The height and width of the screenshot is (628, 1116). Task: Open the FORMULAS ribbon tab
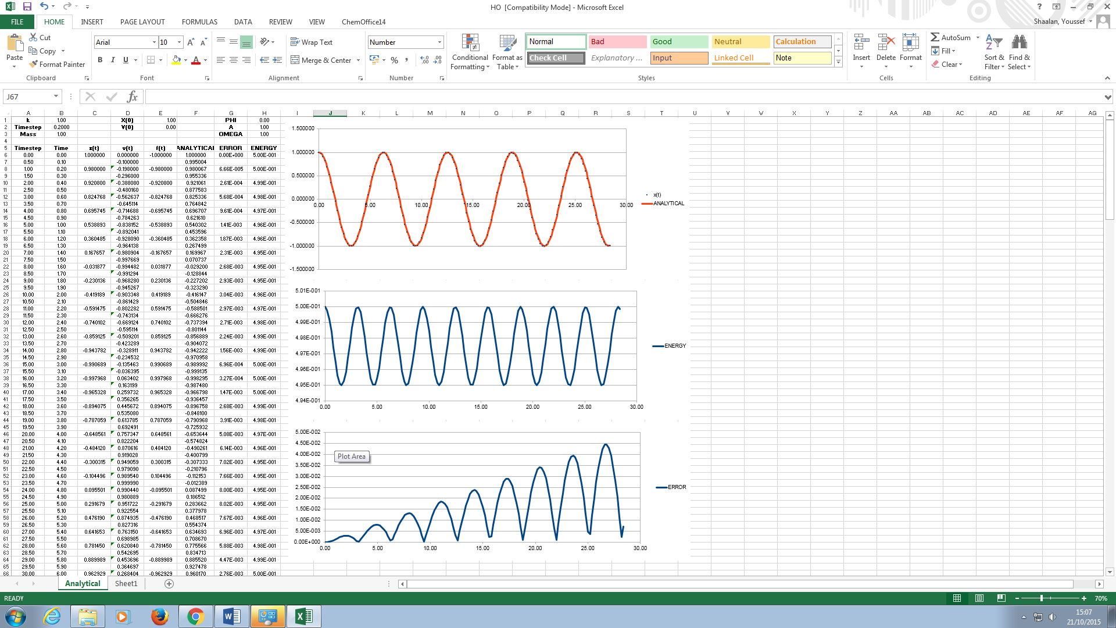(199, 22)
